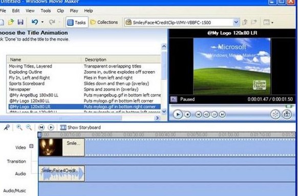
Task: Click the Microsoft preview video image
Action: point(232,66)
